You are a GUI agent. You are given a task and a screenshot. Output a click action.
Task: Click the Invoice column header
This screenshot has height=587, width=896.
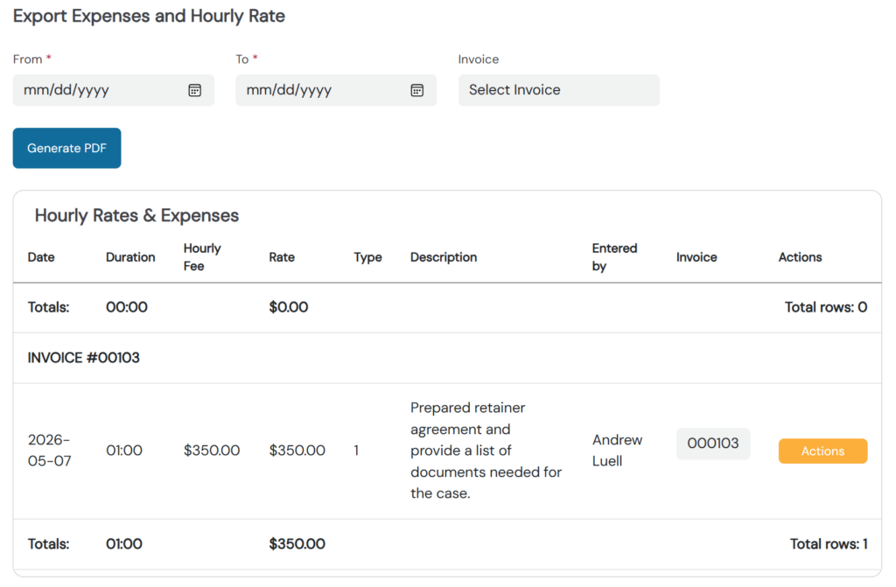pos(696,257)
